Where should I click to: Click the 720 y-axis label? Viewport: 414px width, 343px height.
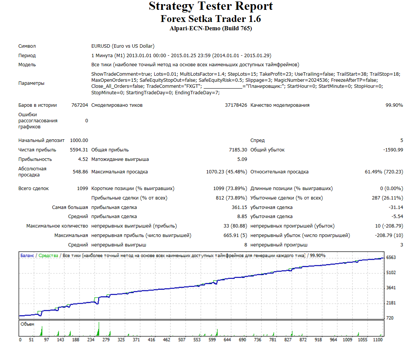(x=390, y=318)
